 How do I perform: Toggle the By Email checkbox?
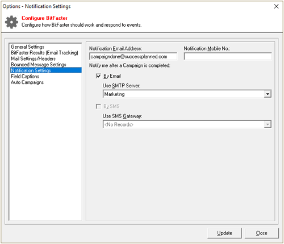click(x=98, y=76)
